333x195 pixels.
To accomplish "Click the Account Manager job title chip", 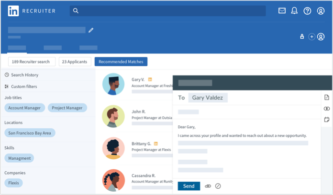I will coord(24,108).
